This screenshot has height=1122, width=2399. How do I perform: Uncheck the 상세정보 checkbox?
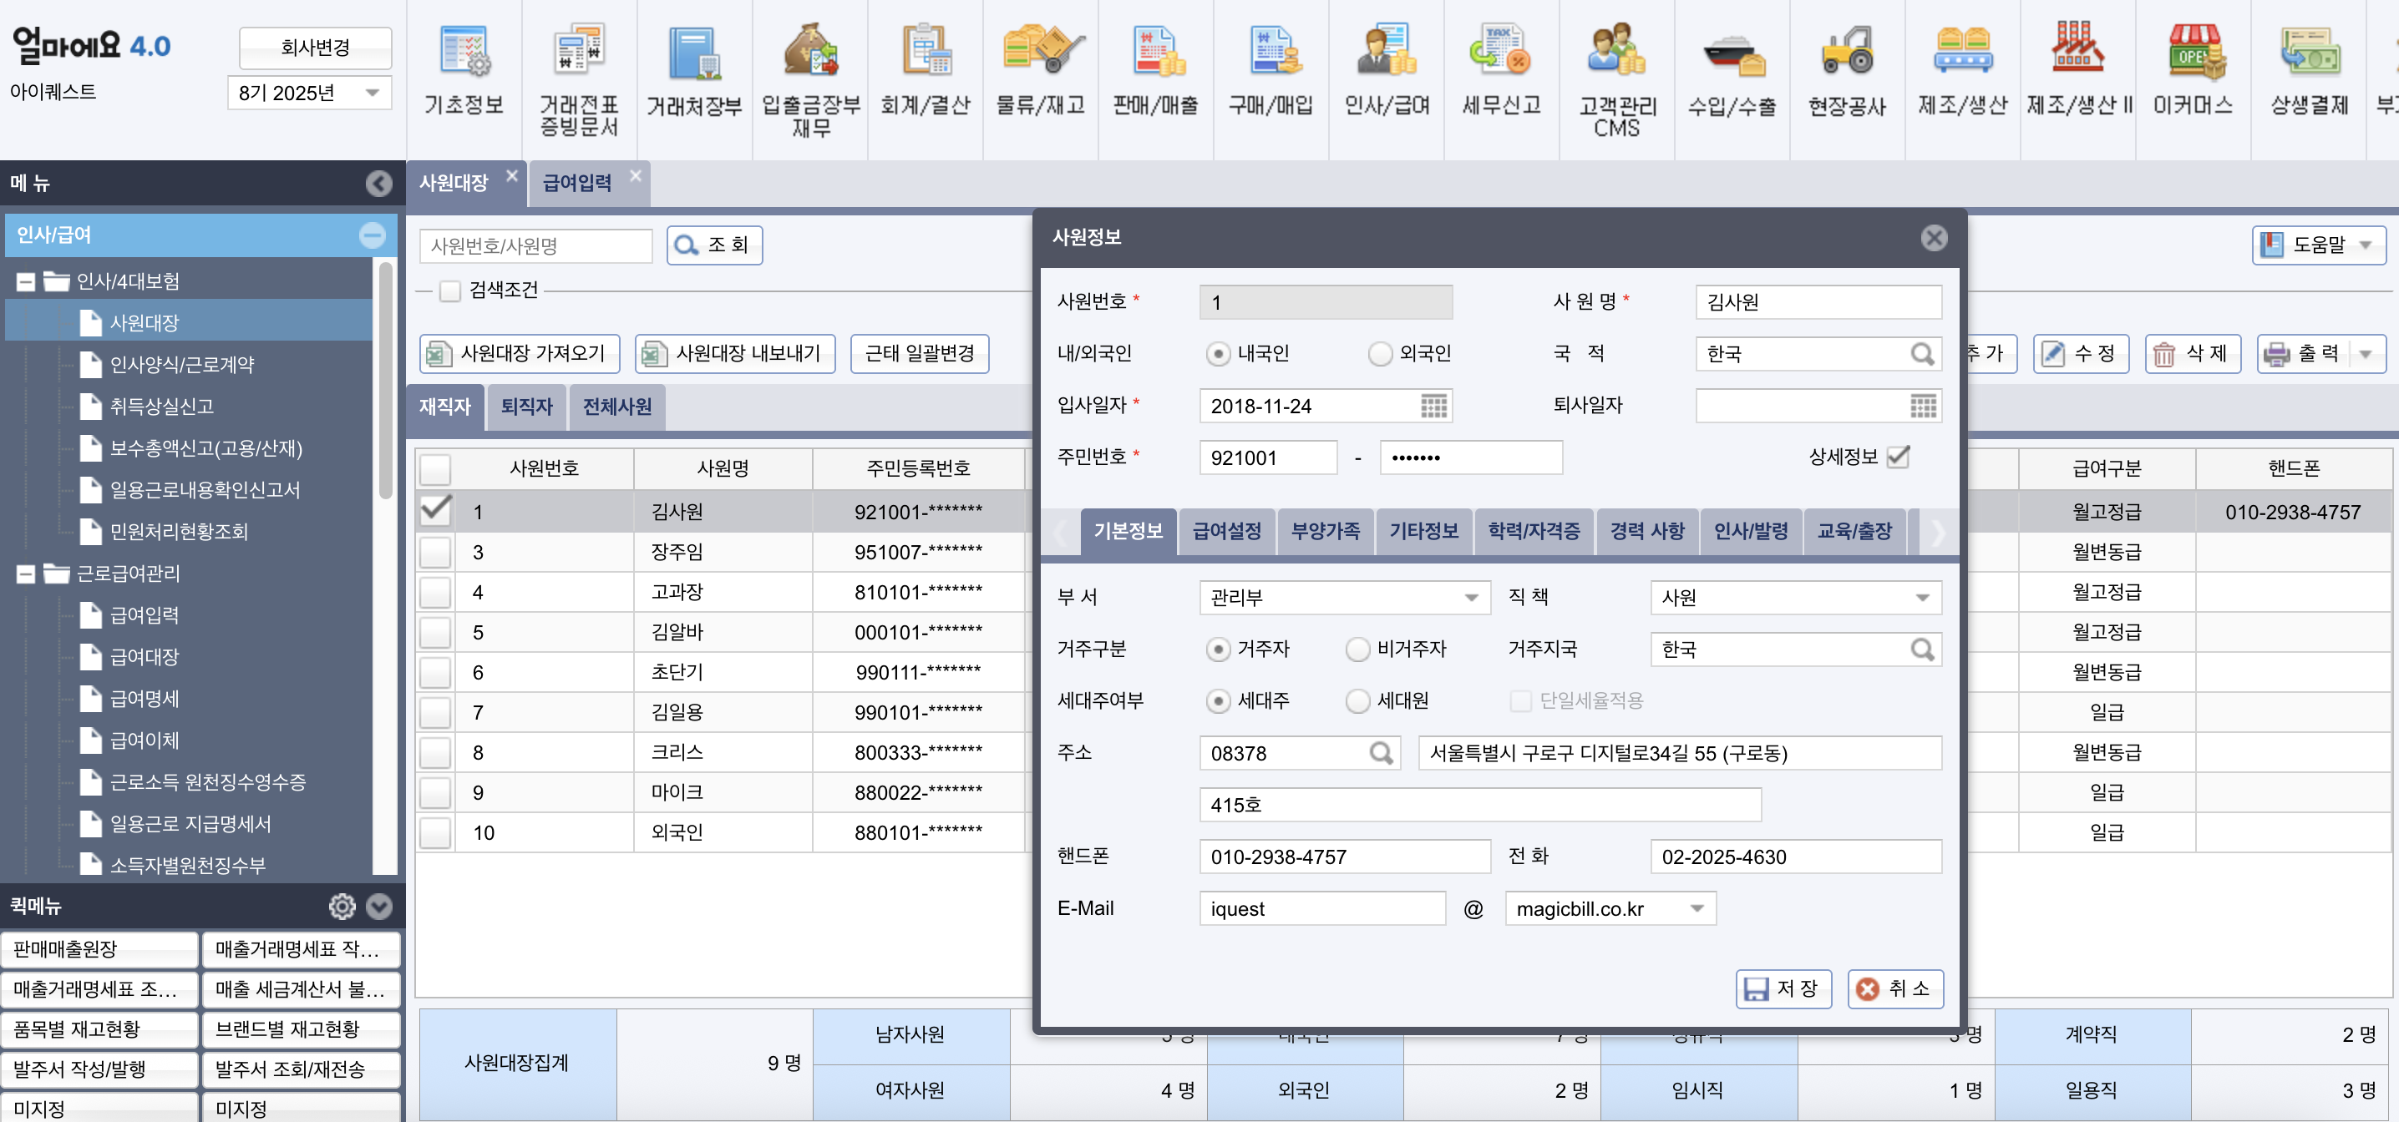pos(1899,457)
